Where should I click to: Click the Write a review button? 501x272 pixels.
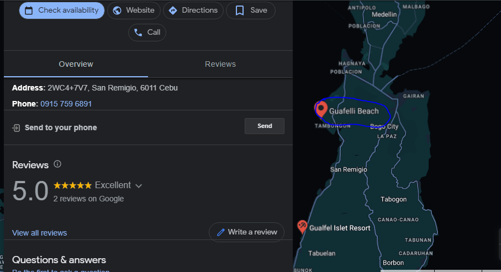coord(246,232)
